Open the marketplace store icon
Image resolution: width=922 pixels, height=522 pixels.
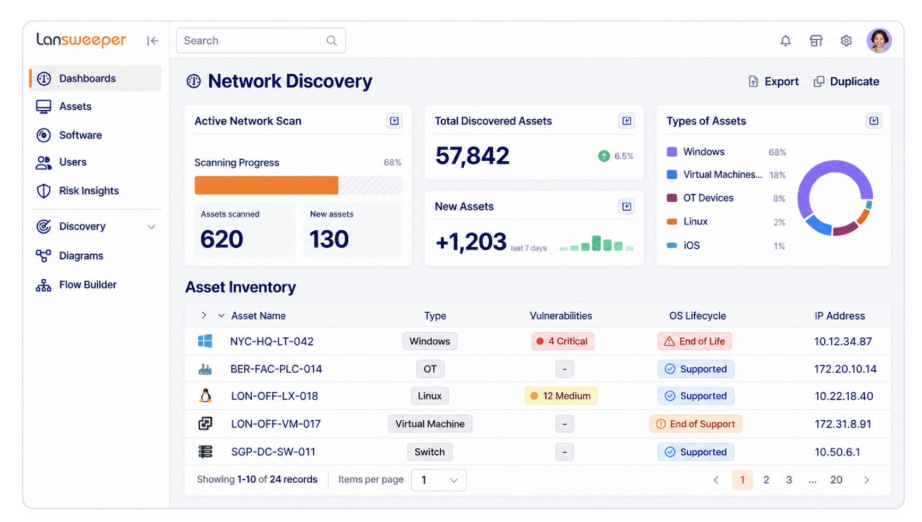click(x=816, y=41)
